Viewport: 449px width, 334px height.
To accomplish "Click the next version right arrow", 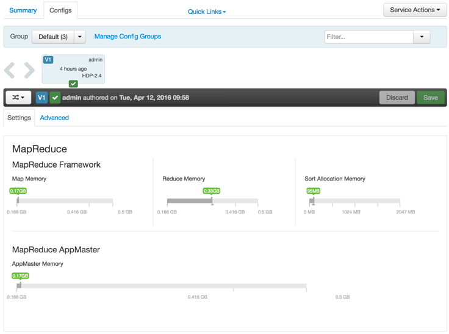I will tap(29, 70).
